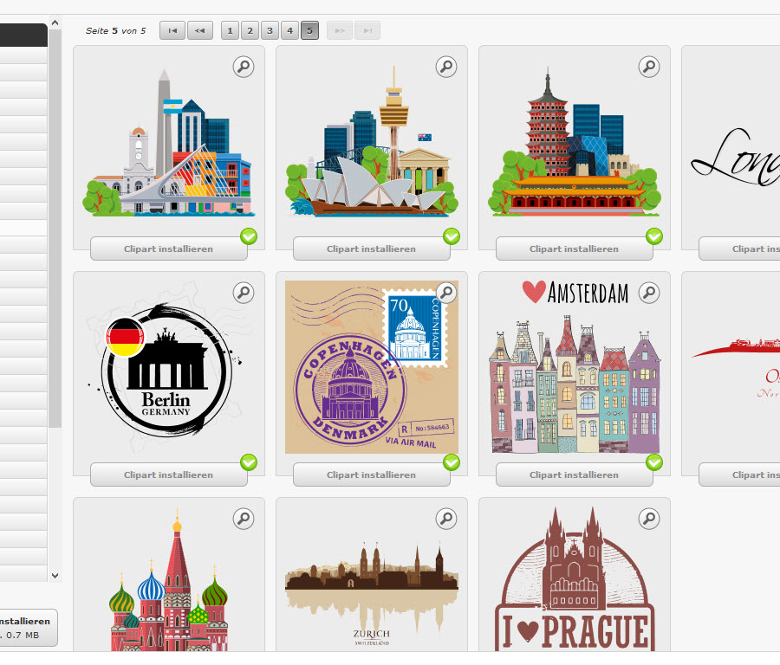Click green checkmark on Amsterdam clipart
The image size is (780, 665).
tap(654, 462)
